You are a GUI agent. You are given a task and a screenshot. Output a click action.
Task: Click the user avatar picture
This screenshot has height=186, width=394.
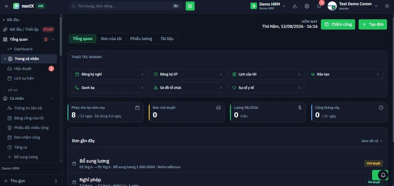(332, 6)
